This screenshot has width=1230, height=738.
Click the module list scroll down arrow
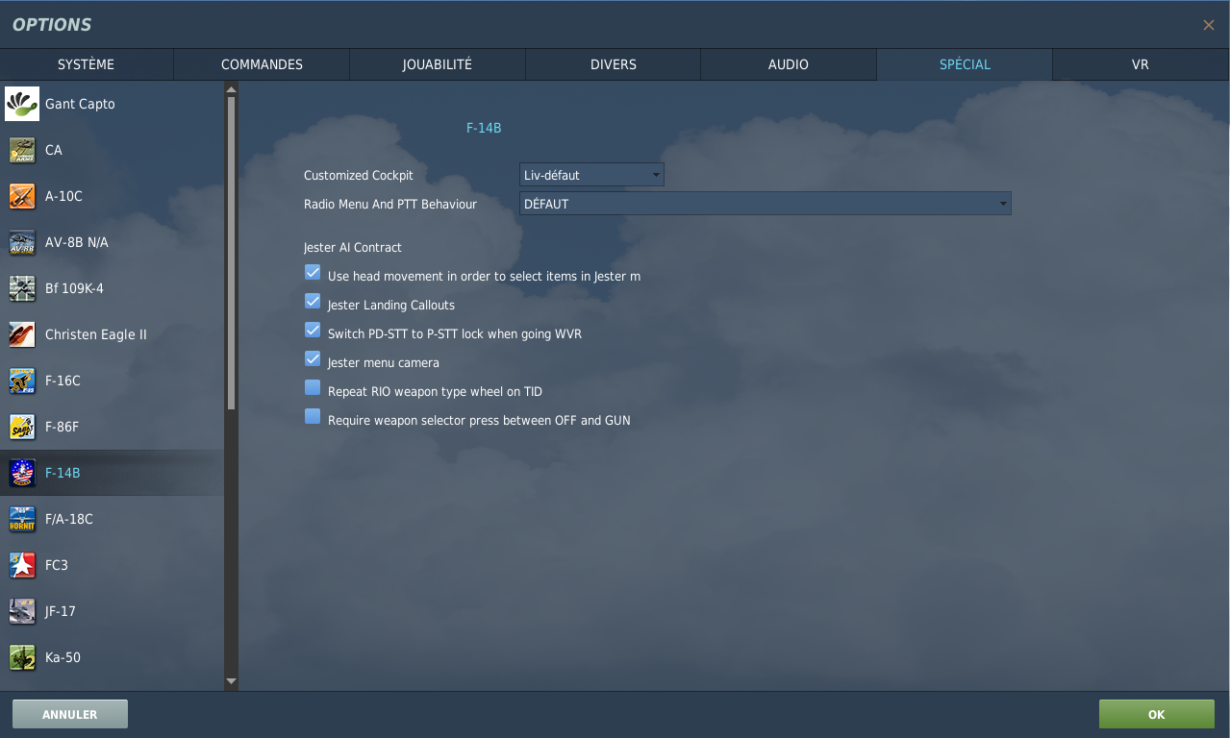(231, 681)
